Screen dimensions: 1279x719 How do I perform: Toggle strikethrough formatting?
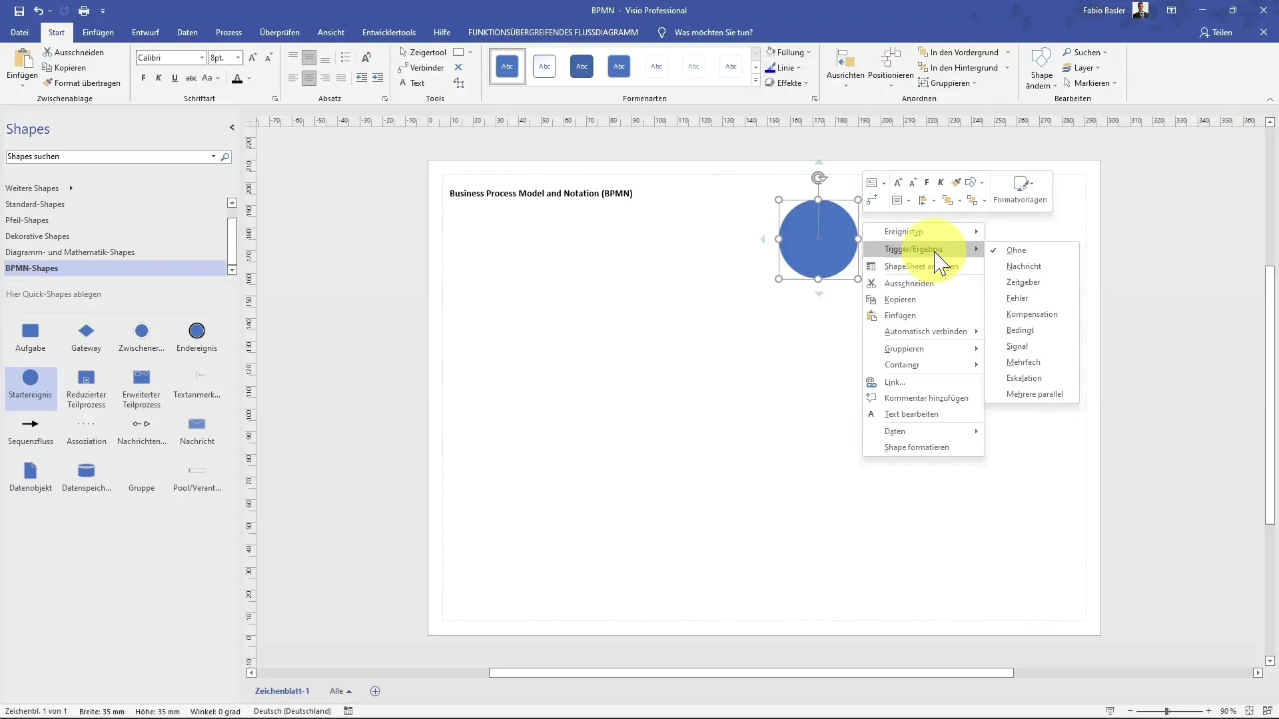pyautogui.click(x=191, y=78)
